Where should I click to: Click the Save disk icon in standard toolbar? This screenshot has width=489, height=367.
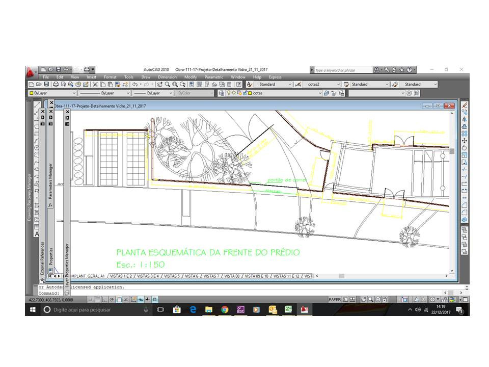(x=46, y=84)
